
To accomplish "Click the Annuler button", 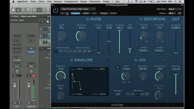I will (104, 13).
